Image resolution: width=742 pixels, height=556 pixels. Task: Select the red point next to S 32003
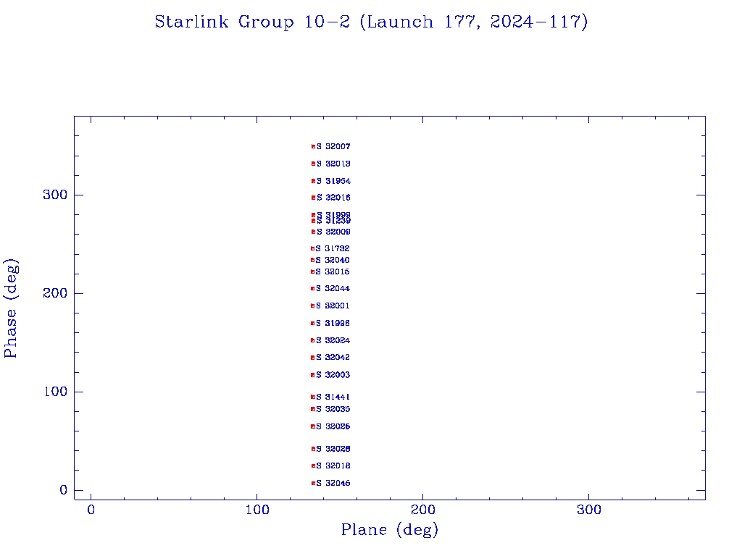point(313,375)
